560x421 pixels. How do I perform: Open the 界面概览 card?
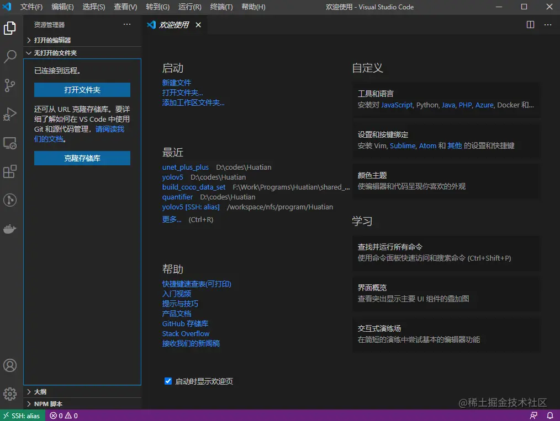pos(446,293)
